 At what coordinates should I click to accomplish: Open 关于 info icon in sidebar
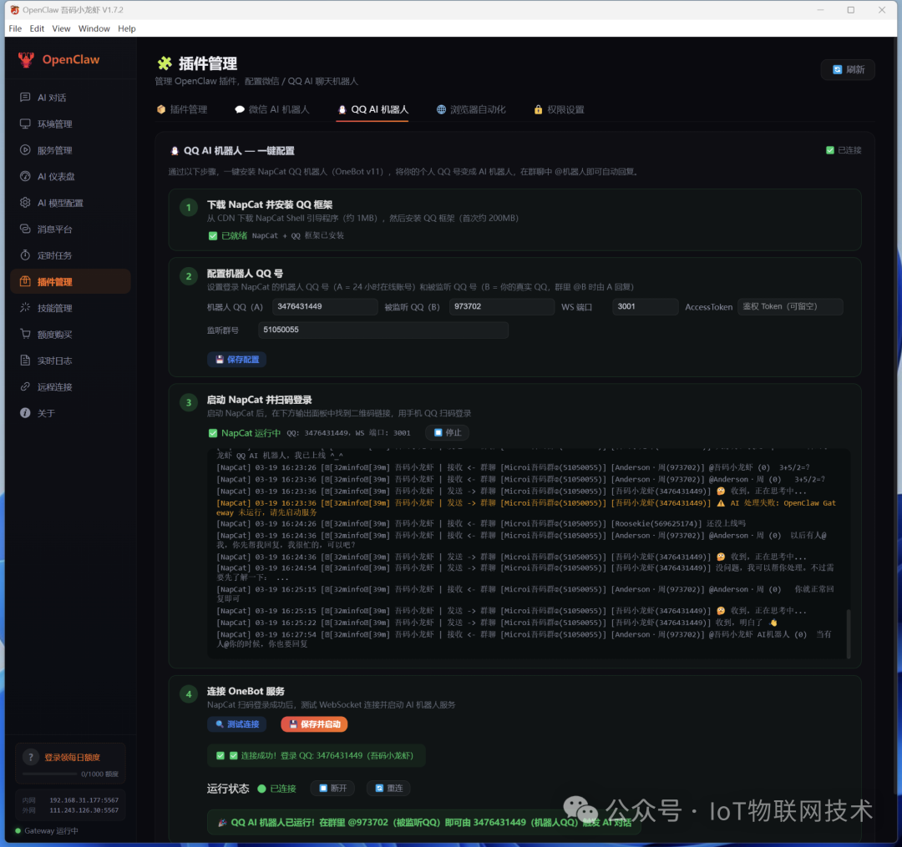click(25, 412)
